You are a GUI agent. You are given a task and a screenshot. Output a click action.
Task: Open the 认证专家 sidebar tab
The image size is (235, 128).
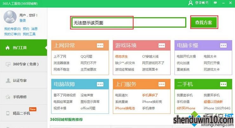pos(23,80)
